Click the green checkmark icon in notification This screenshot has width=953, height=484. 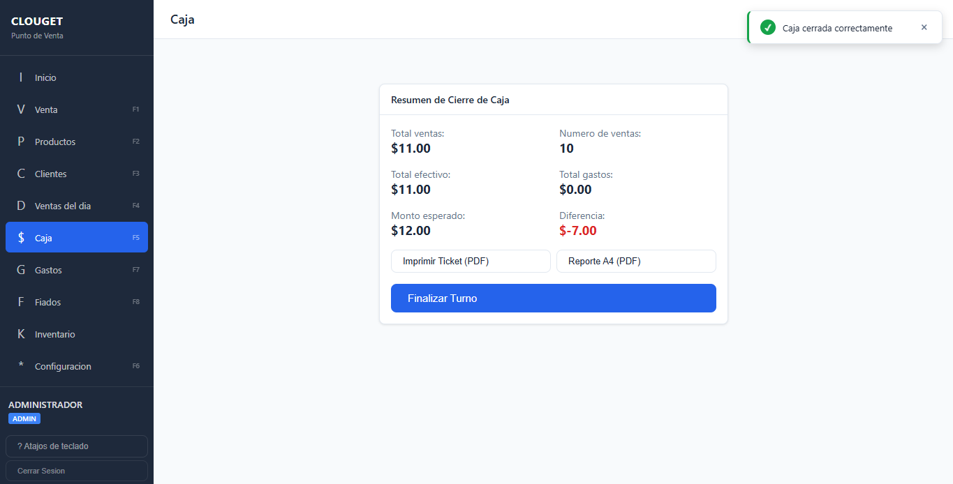coord(768,28)
